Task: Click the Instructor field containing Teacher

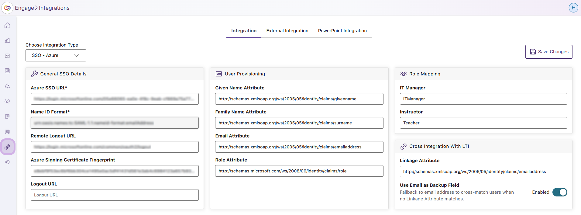Action: (x=483, y=123)
